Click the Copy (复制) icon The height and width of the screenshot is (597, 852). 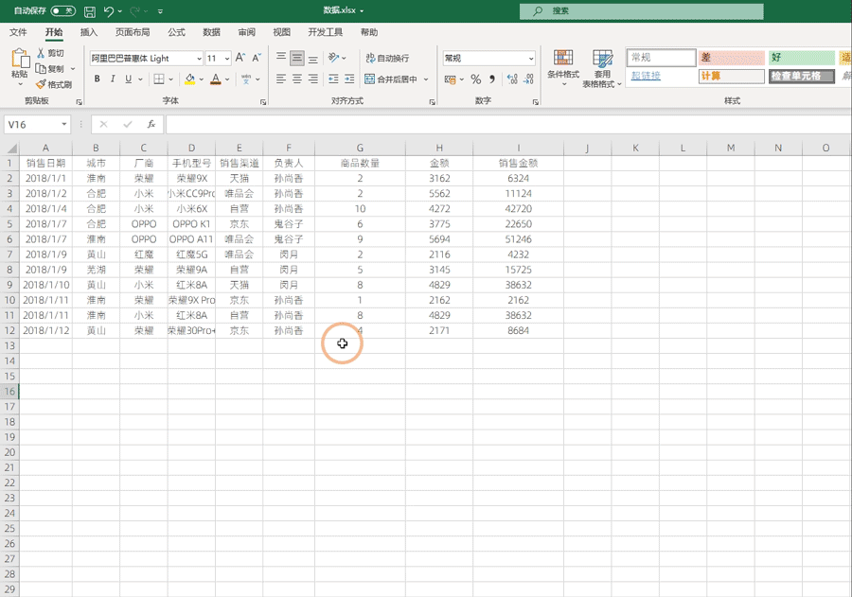[41, 68]
